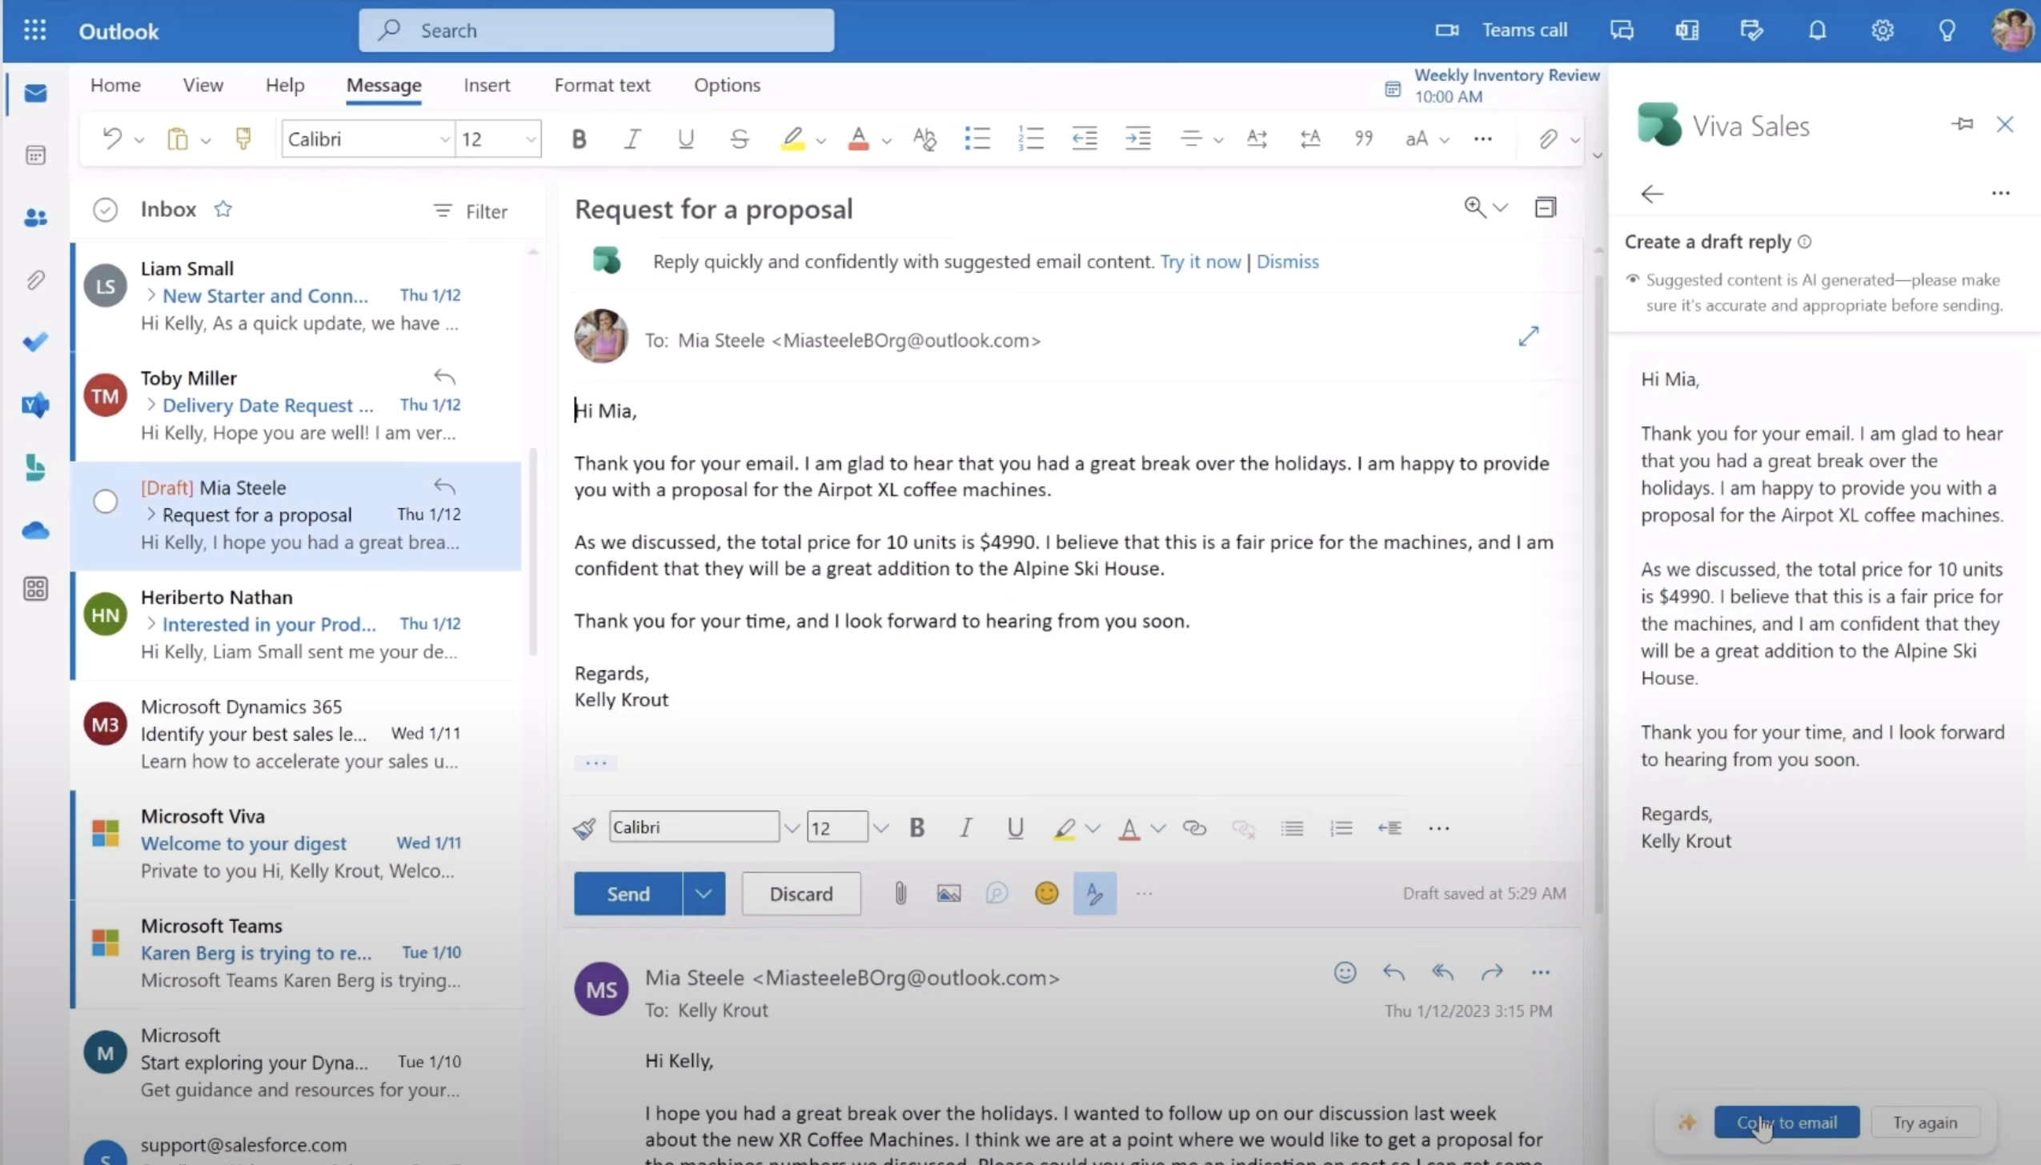The image size is (2041, 1165).
Task: Click the Format Painter icon
Action: click(x=243, y=138)
